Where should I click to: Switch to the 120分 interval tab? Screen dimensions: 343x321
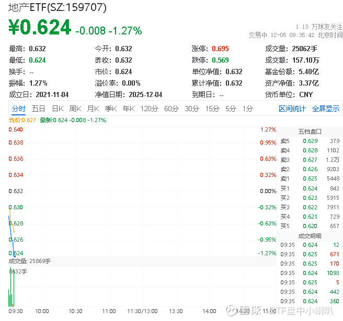[x=149, y=109]
